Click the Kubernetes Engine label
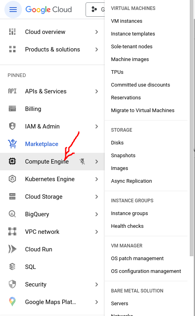The width and height of the screenshot is (195, 316). [50, 179]
